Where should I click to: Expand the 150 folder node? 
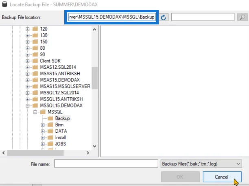[x=28, y=42]
